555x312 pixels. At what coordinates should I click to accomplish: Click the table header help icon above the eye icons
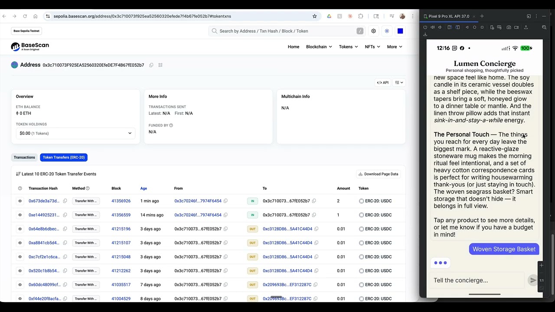pos(20,188)
